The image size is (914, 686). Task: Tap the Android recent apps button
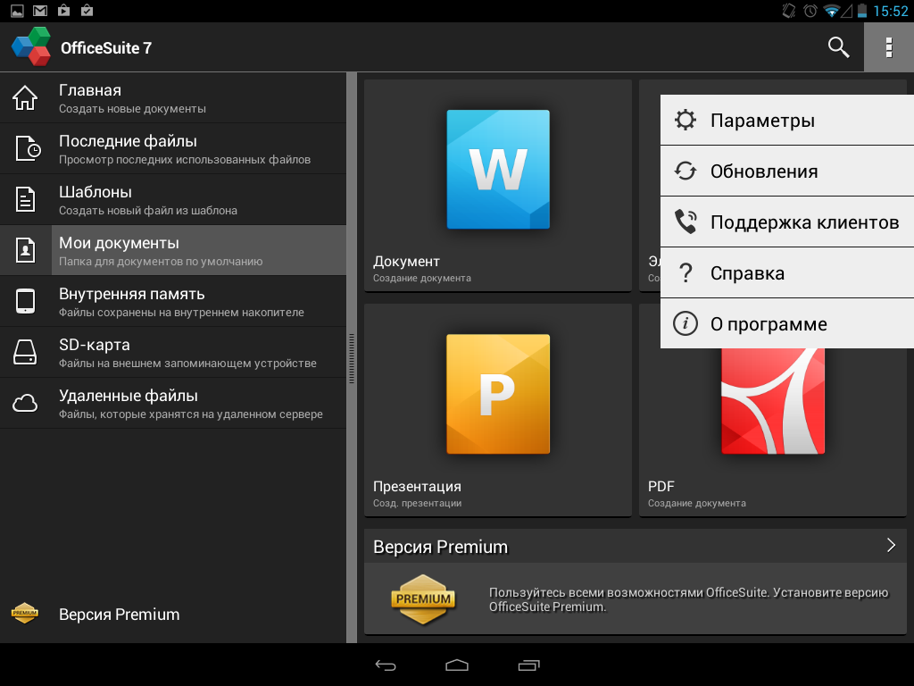pyautogui.click(x=528, y=665)
